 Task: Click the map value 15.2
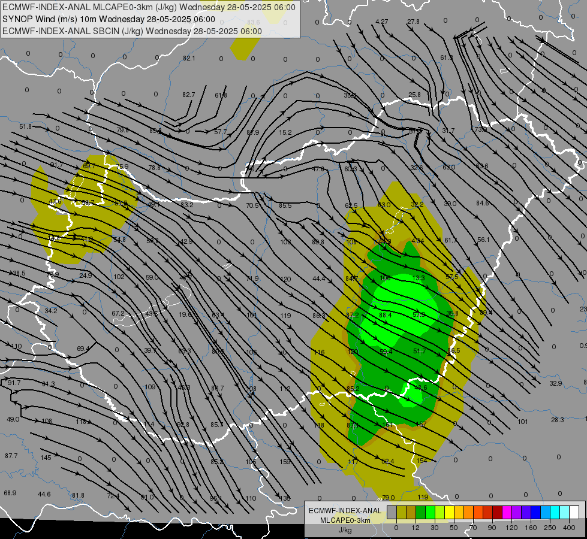tap(285, 132)
